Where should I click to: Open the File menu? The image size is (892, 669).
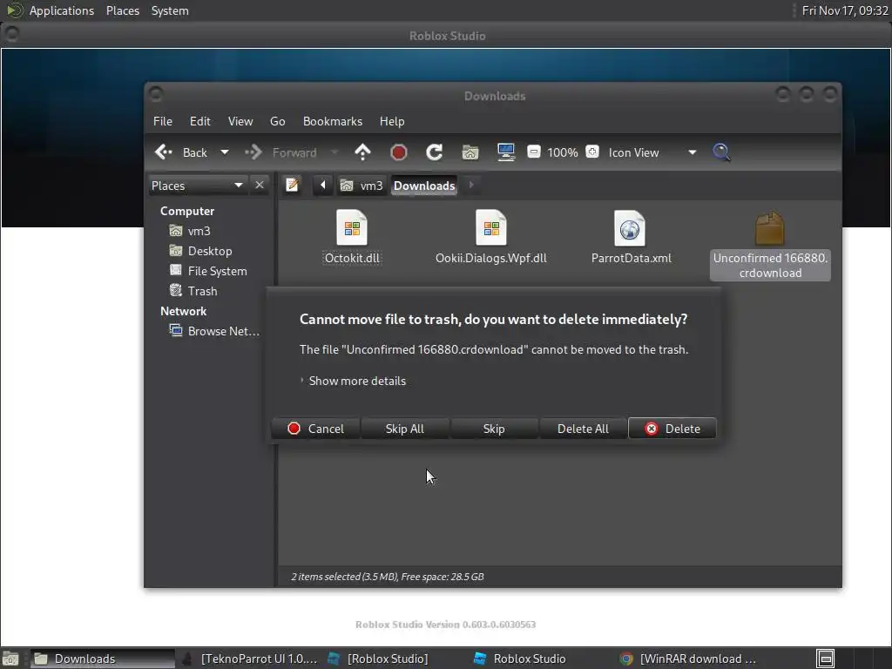tap(163, 121)
